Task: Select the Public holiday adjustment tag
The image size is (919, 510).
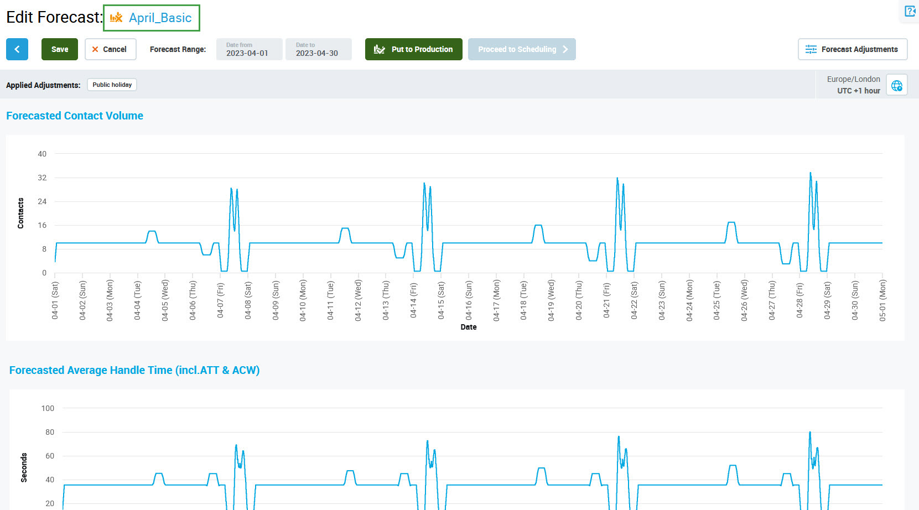Action: coord(112,85)
